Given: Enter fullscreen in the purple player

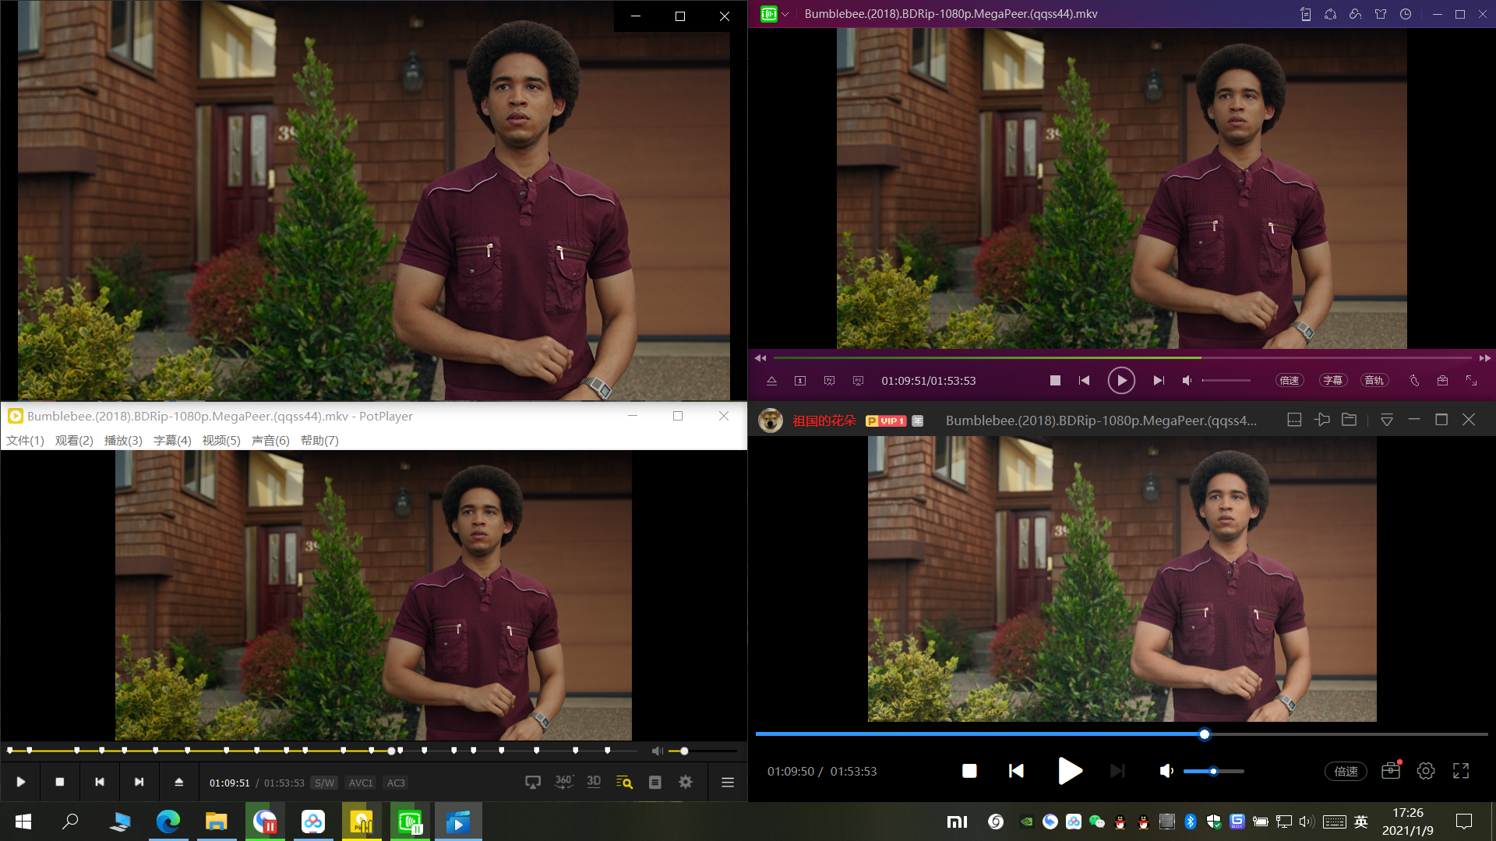Looking at the screenshot, I should (1471, 381).
